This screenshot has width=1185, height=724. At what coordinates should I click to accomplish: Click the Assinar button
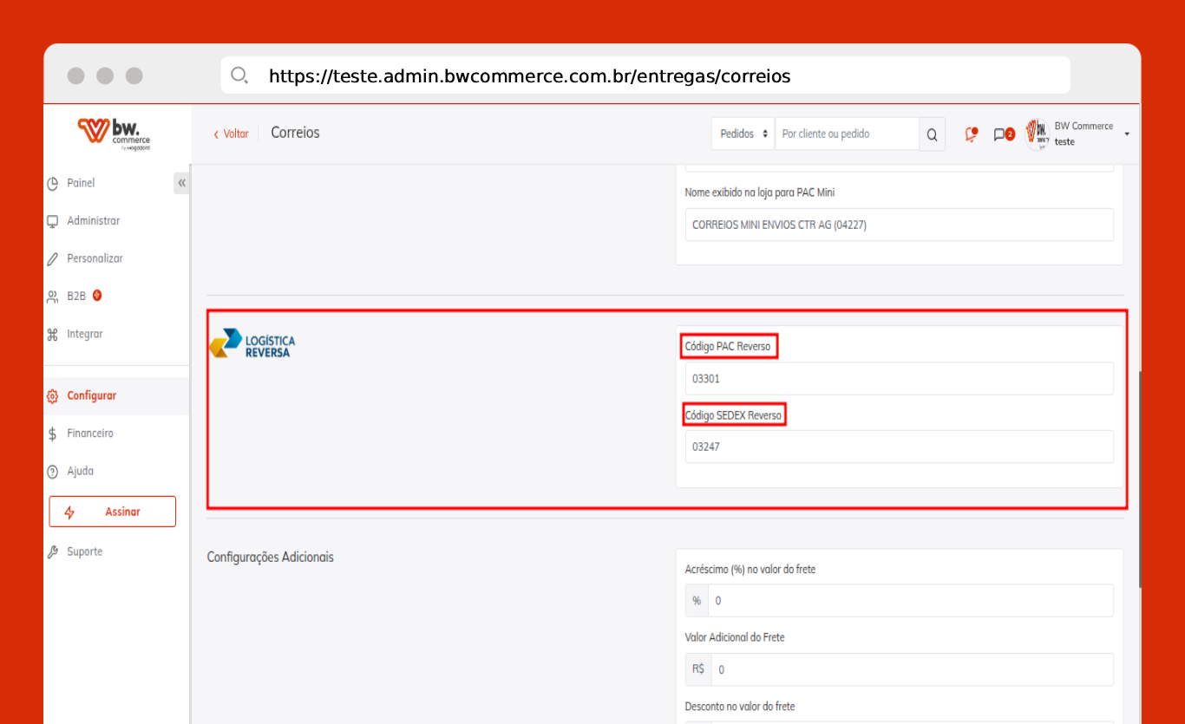pyautogui.click(x=112, y=512)
